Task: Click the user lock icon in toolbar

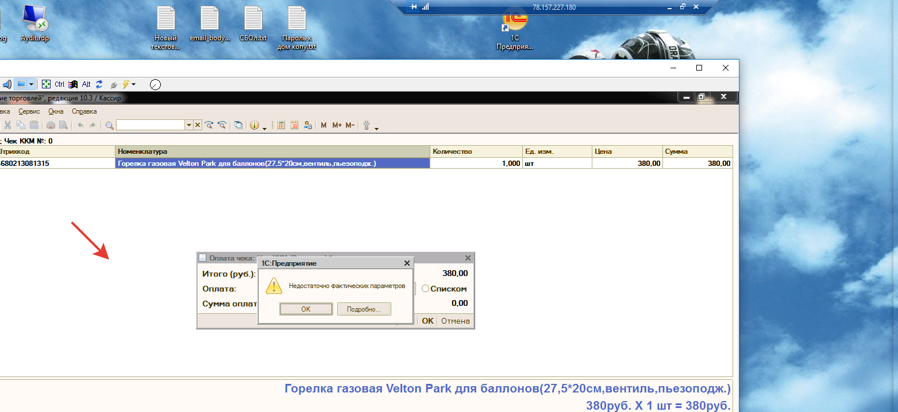Action: [308, 125]
